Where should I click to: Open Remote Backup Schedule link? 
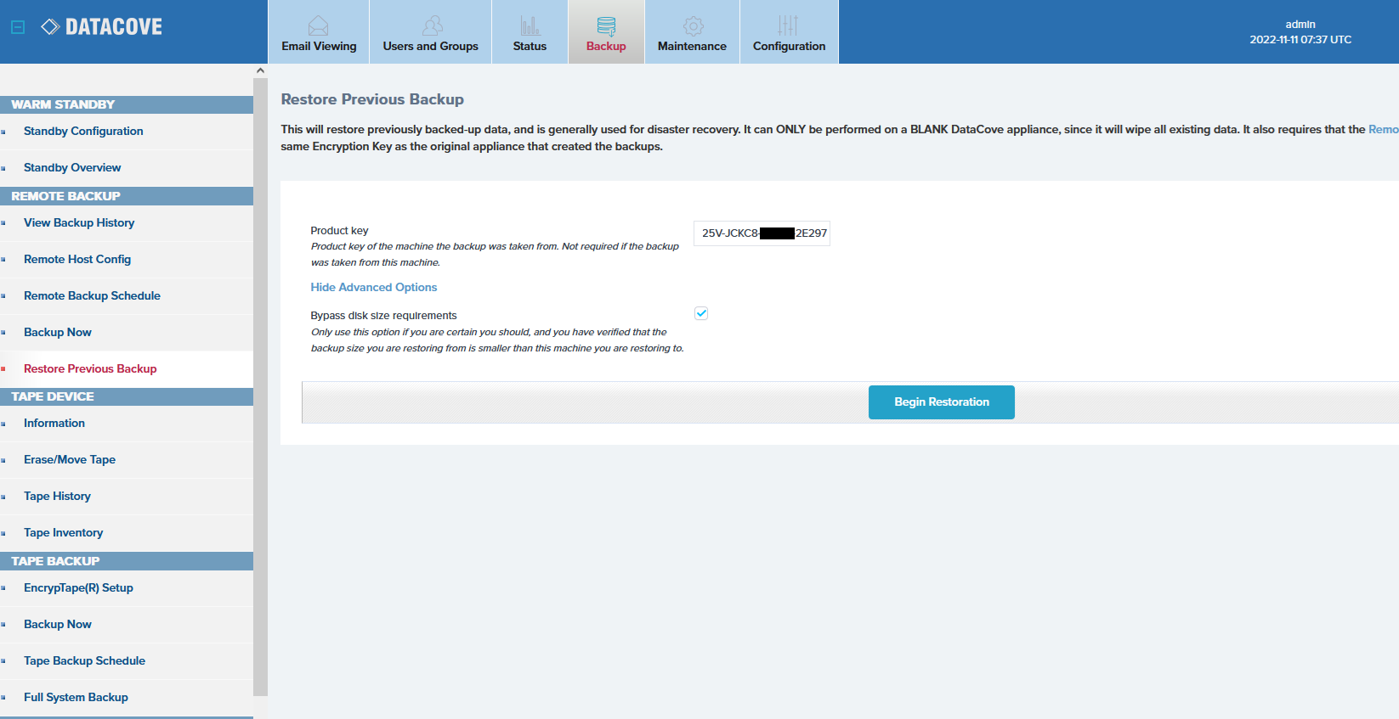[92, 296]
